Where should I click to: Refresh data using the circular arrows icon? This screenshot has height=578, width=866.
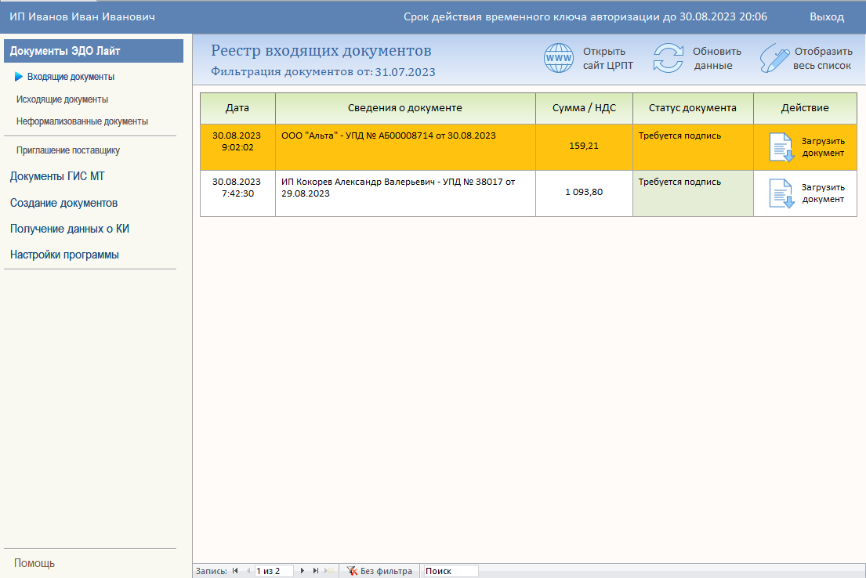click(668, 57)
